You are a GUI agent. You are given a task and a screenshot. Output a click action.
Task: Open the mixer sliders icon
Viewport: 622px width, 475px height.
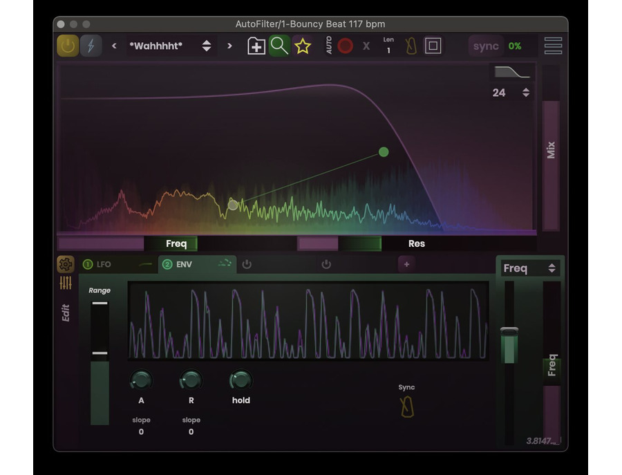tap(66, 283)
